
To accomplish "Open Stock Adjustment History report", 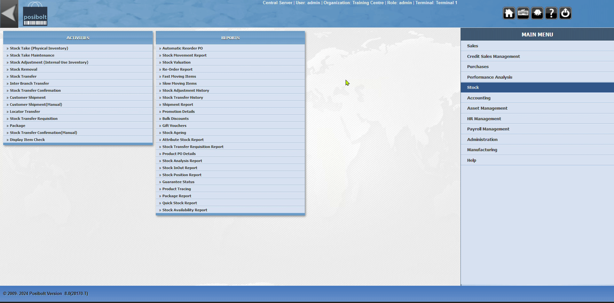I will tap(230, 90).
